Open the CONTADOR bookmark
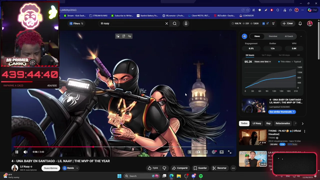The width and height of the screenshot is (320, 180). 246,16
